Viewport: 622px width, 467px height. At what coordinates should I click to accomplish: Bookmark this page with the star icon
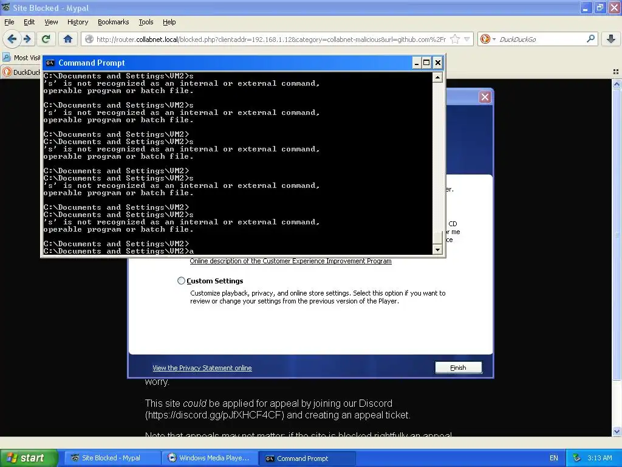[x=455, y=39]
